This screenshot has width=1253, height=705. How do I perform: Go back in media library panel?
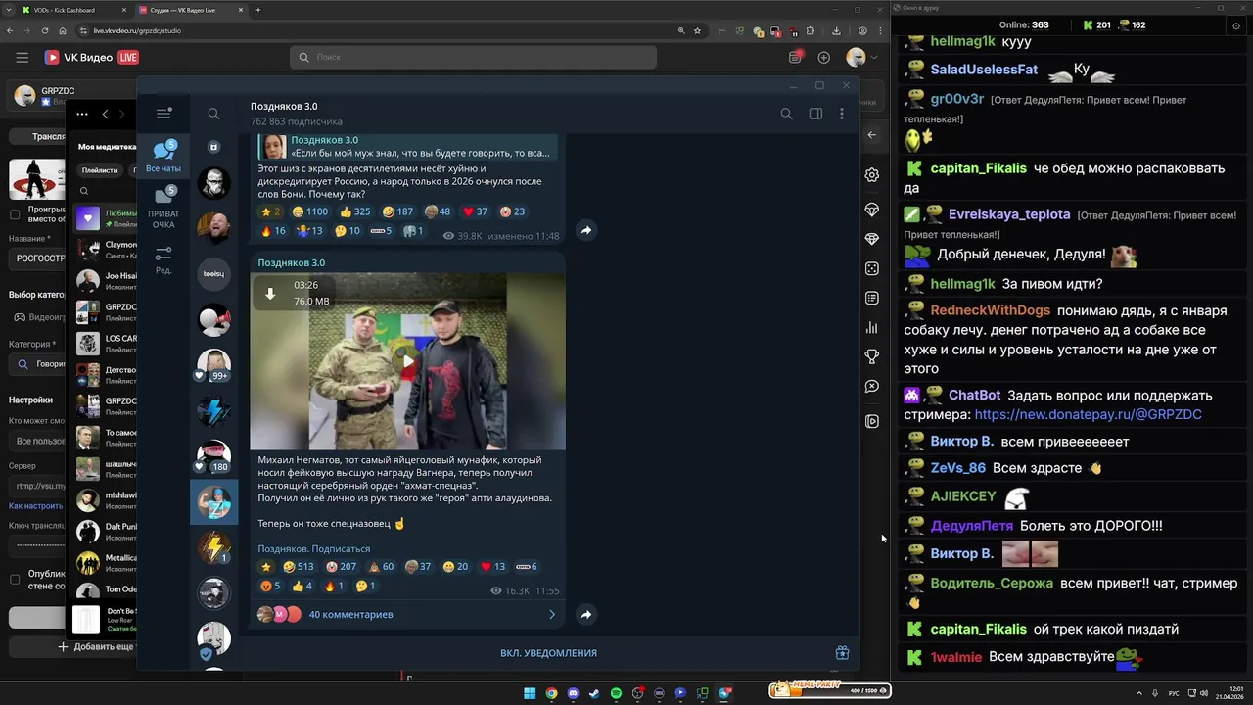pyautogui.click(x=106, y=115)
